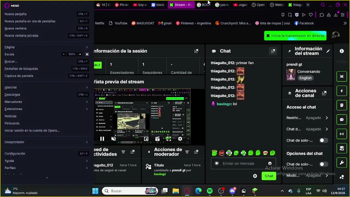Viewport: 350px width, 197px height.
Task: Open Opera's Extensions cube icon in toolbar
Action: coord(322,15)
